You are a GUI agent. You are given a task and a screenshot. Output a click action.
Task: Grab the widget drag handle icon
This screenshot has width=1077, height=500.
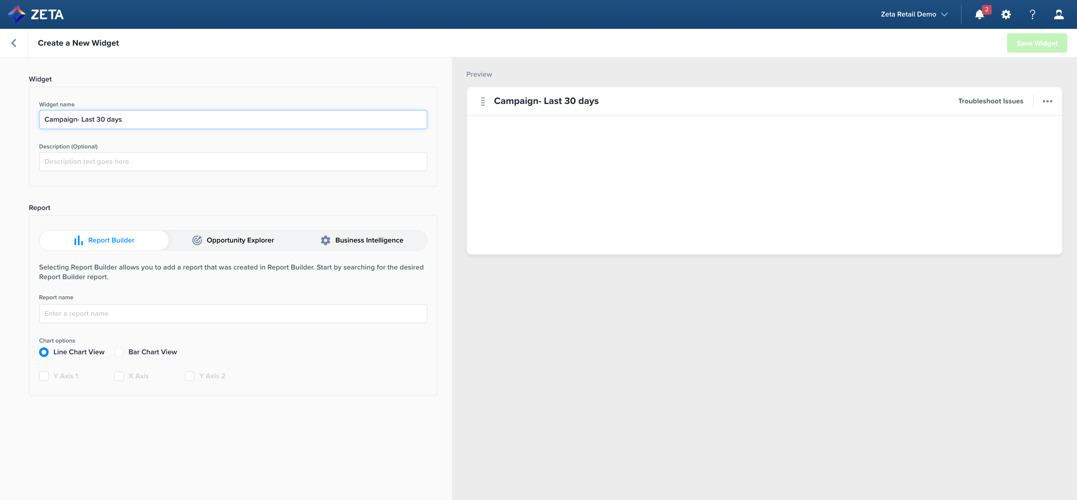483,101
